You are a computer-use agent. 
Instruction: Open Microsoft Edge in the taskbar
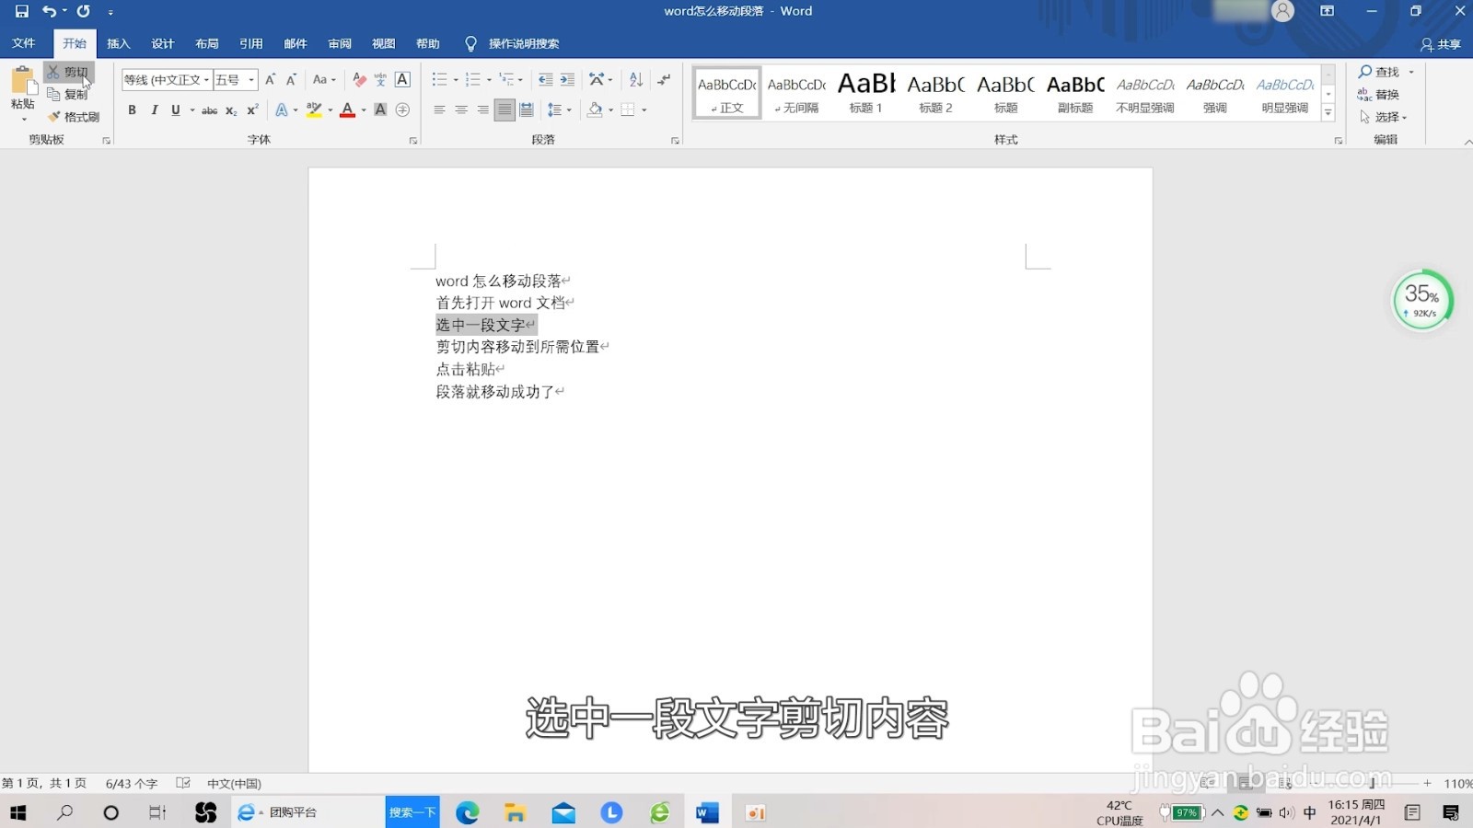pos(468,812)
